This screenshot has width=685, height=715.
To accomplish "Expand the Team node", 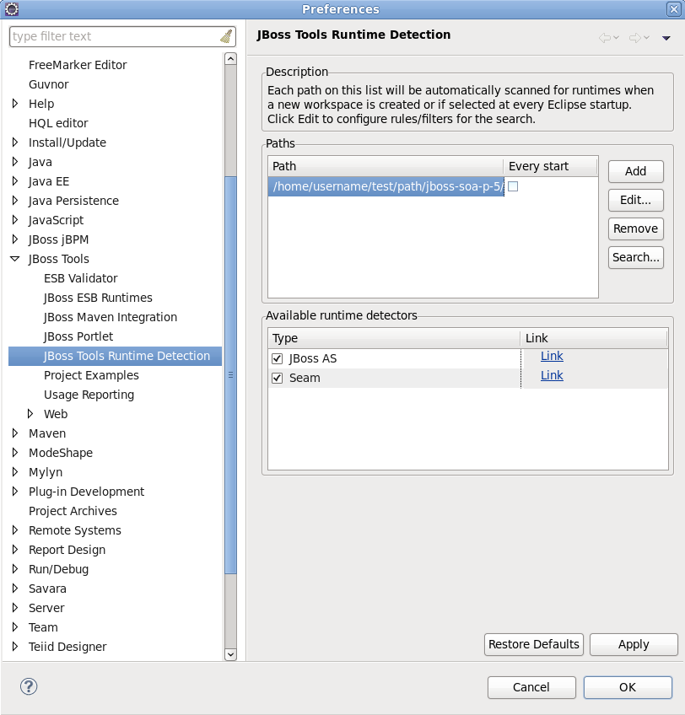I will [15, 627].
